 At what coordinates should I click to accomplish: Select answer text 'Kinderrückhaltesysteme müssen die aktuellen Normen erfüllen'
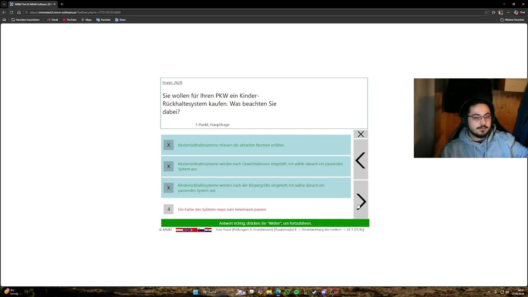(x=231, y=145)
